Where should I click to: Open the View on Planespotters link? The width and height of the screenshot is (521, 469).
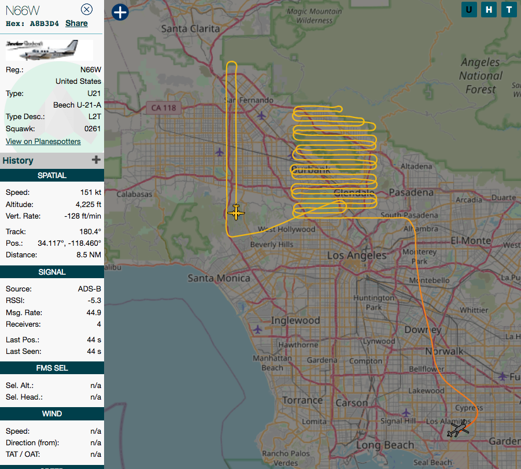43,141
